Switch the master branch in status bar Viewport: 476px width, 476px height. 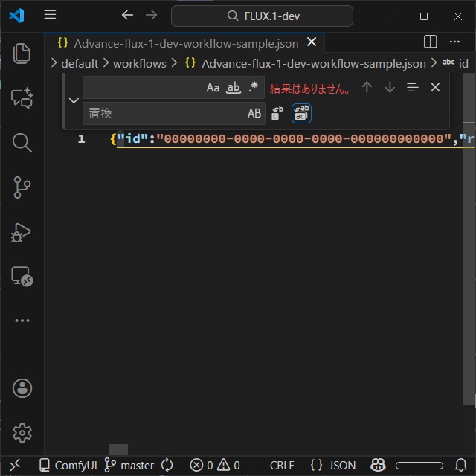pos(129,466)
